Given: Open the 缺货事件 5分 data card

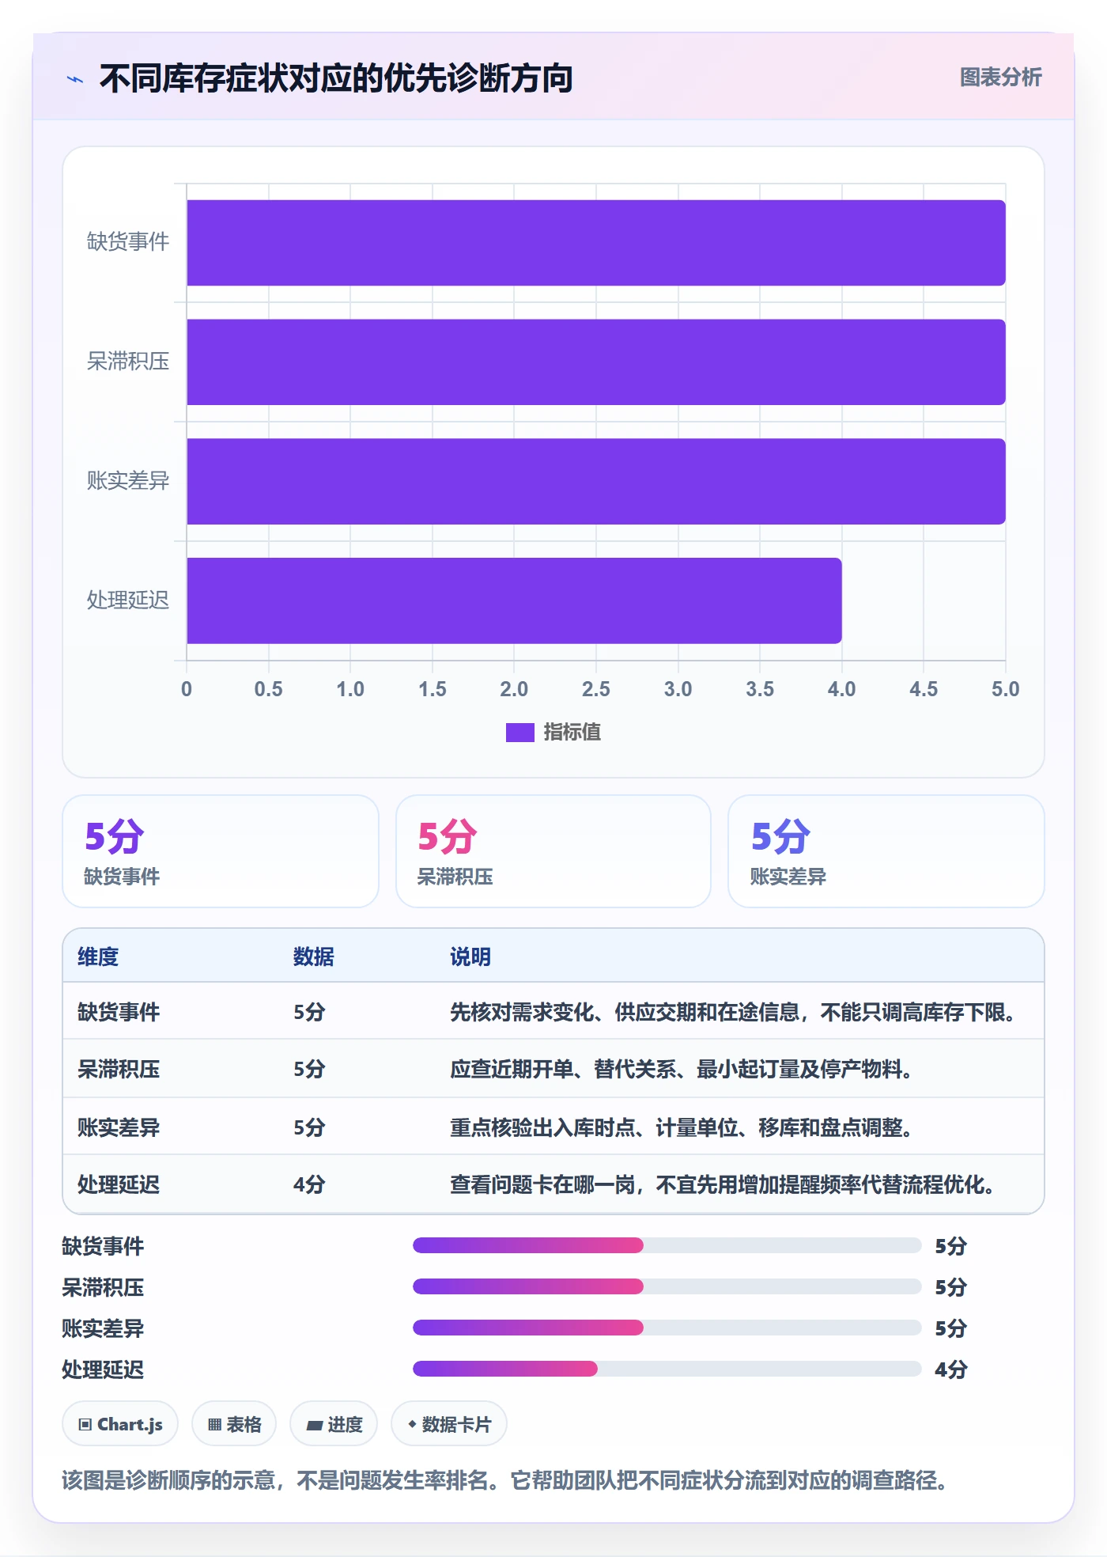Looking at the screenshot, I should point(221,851).
